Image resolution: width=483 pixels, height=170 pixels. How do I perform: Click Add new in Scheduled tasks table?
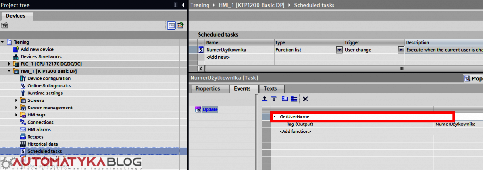[218, 57]
